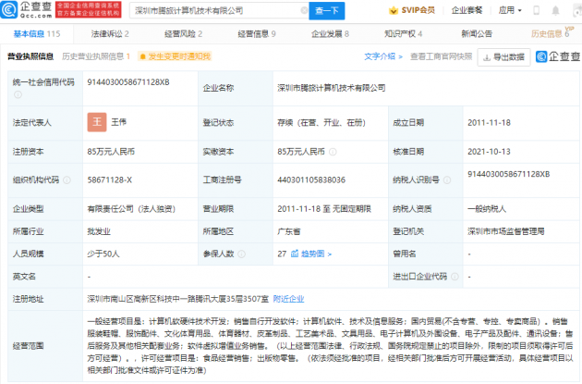Click the 企查查 watermark logo at right
Screen dimensions: 582x384
(554, 56)
